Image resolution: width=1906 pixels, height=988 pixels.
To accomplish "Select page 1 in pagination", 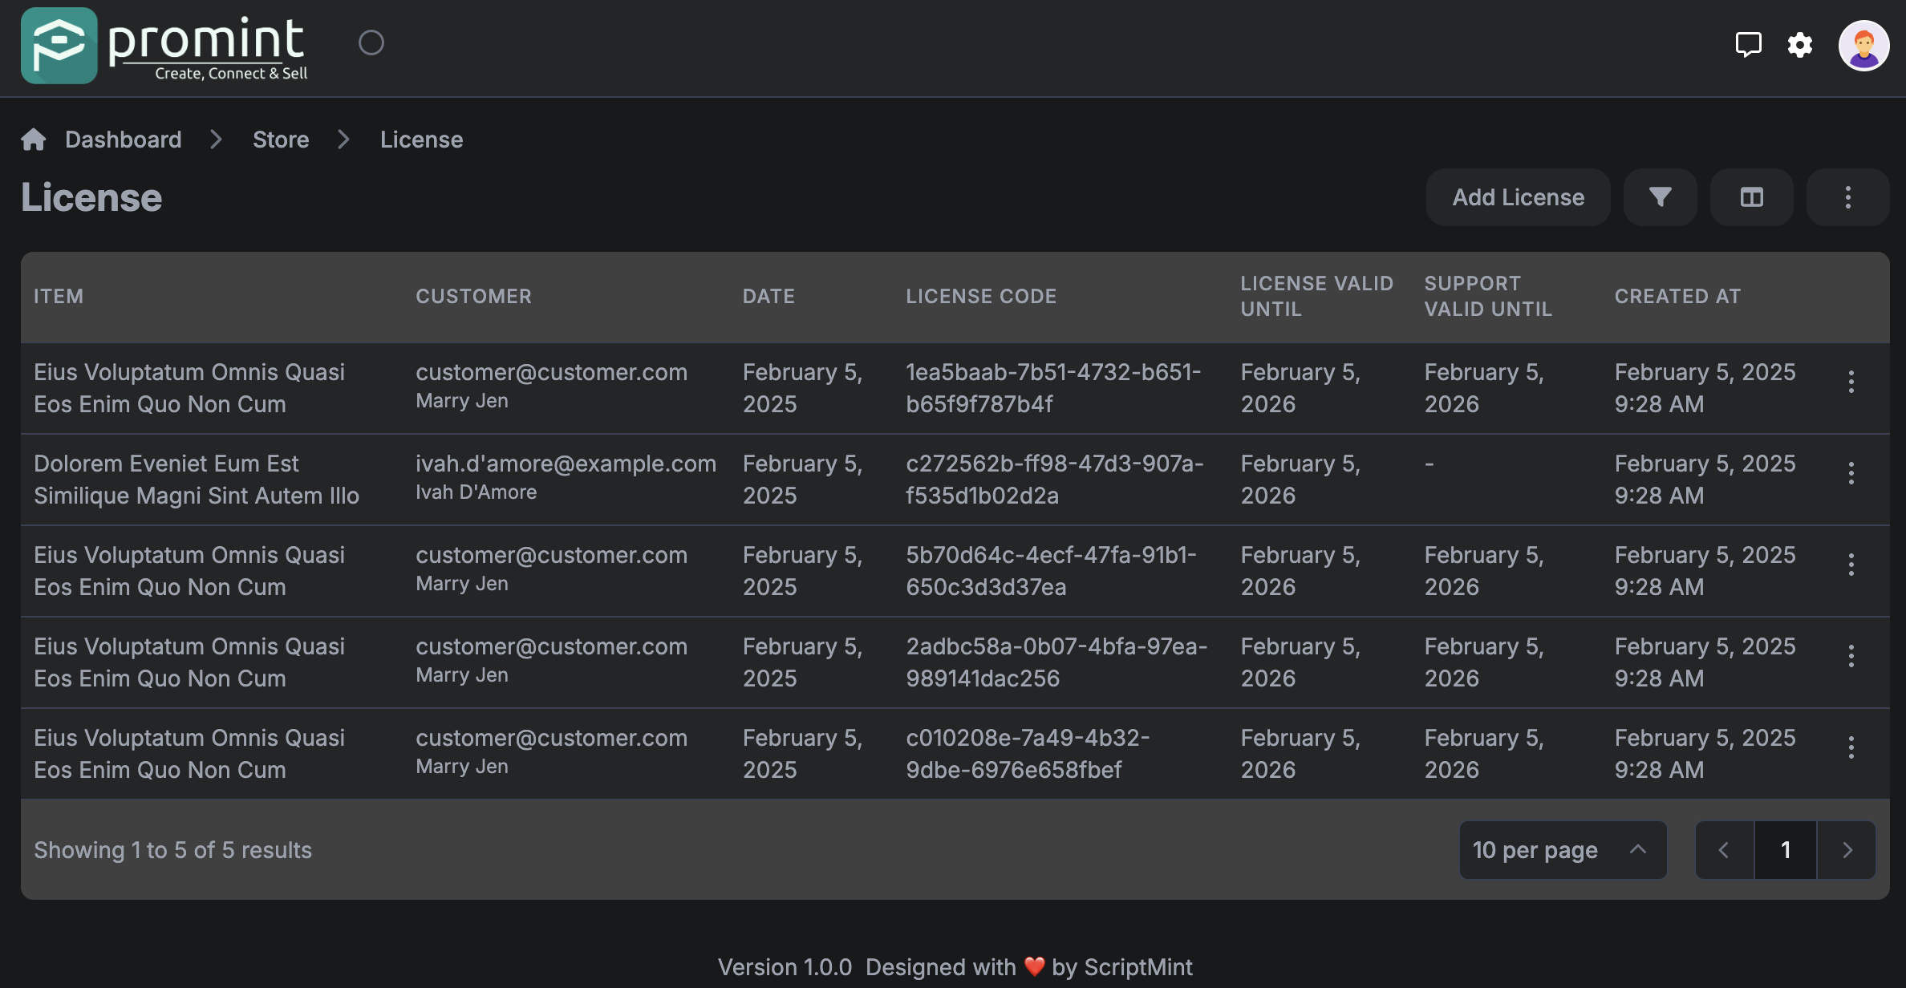I will point(1786,850).
